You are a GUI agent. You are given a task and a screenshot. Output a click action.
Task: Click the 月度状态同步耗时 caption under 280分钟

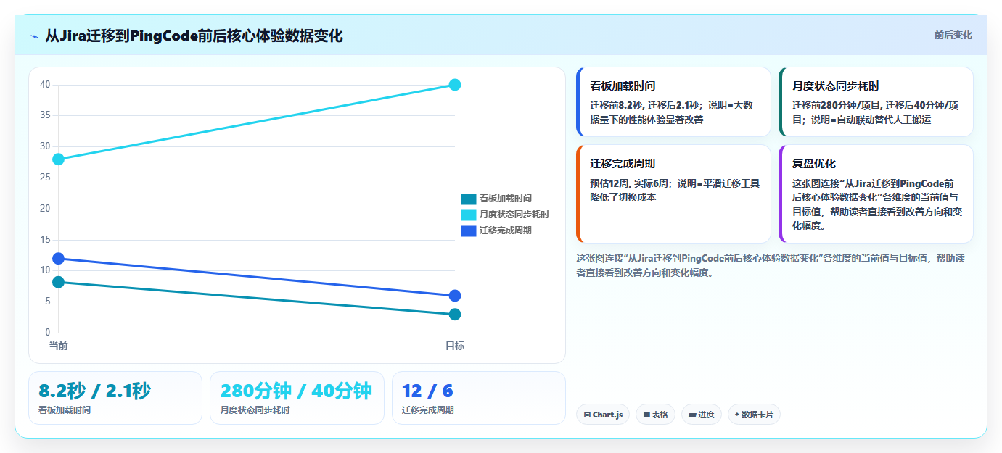coord(255,410)
